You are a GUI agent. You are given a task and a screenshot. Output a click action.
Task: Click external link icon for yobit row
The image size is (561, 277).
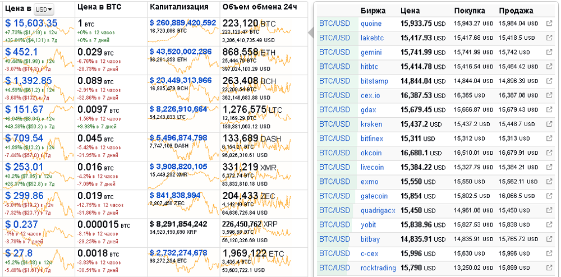pyautogui.click(x=549, y=224)
